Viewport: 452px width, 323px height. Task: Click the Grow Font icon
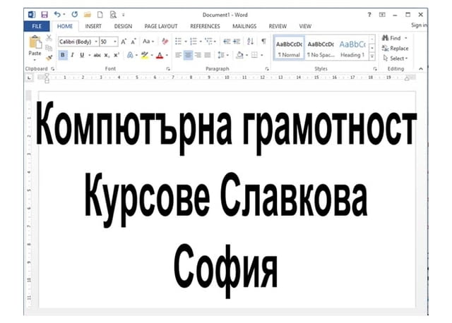coord(124,42)
